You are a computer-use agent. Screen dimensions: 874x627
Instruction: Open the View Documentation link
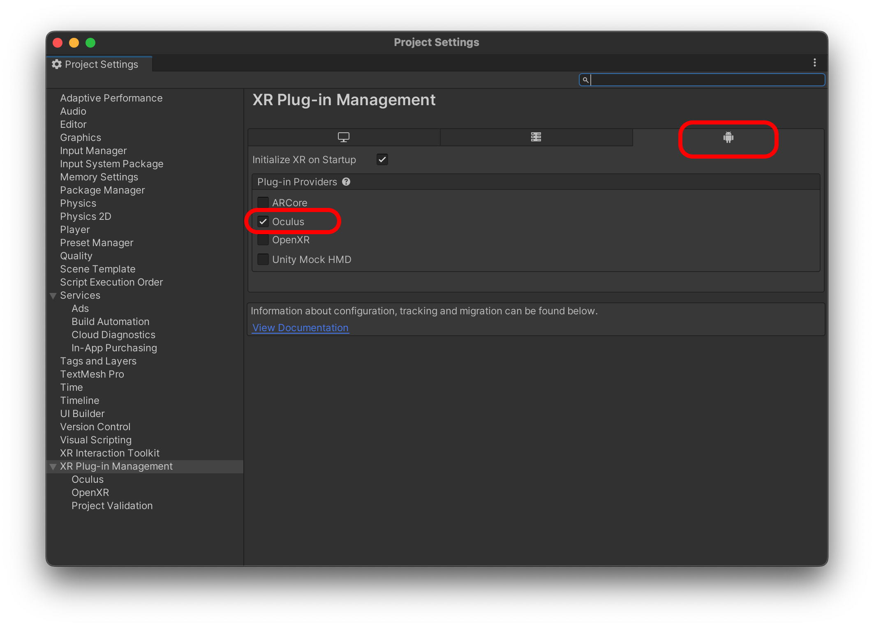[300, 328]
